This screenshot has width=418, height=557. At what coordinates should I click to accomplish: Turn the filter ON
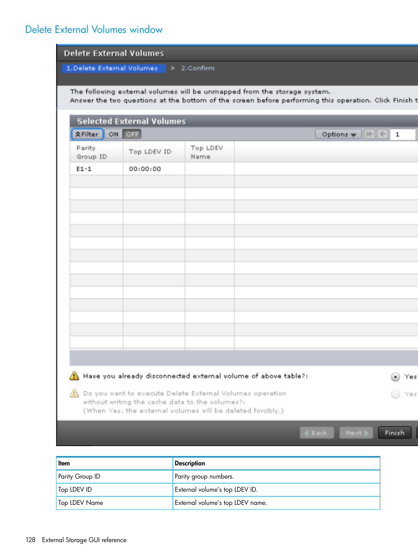[113, 134]
